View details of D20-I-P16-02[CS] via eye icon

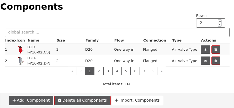click(x=206, y=50)
